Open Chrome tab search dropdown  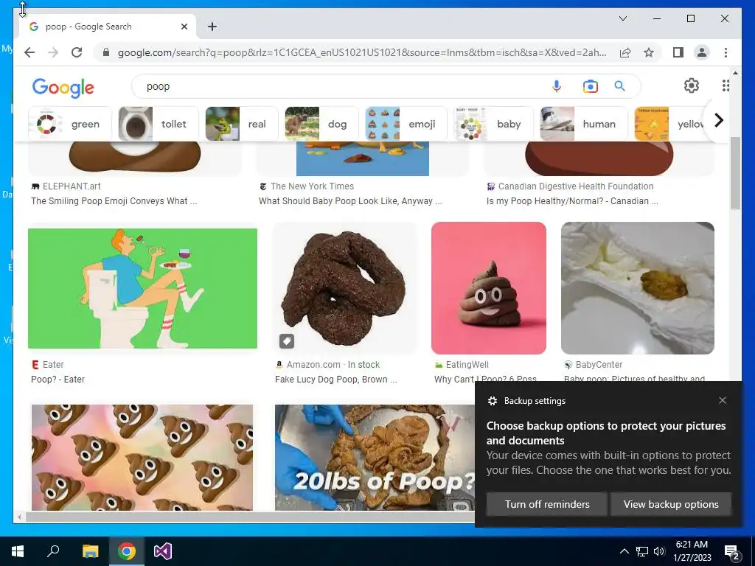[623, 18]
